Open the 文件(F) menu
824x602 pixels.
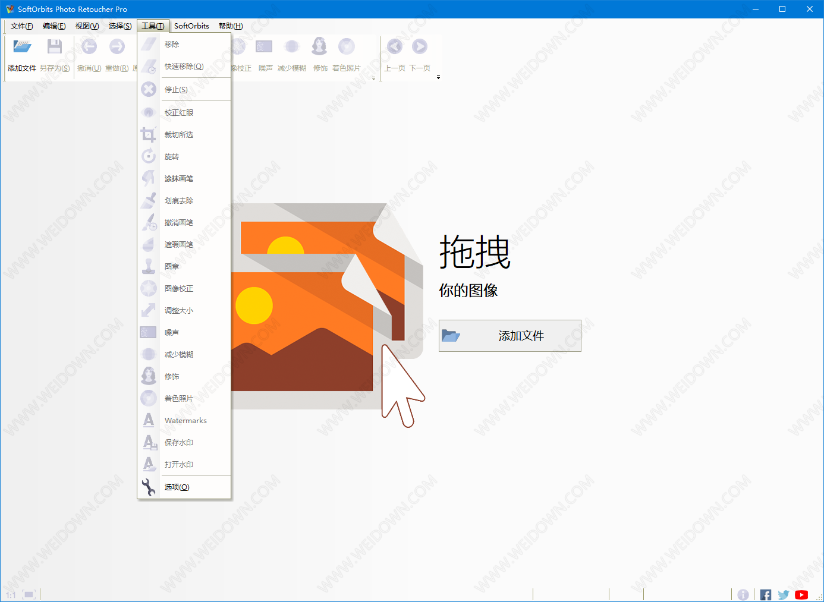[21, 26]
